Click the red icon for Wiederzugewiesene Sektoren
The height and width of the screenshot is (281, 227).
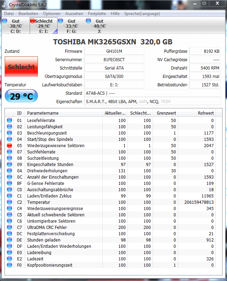[9, 145]
